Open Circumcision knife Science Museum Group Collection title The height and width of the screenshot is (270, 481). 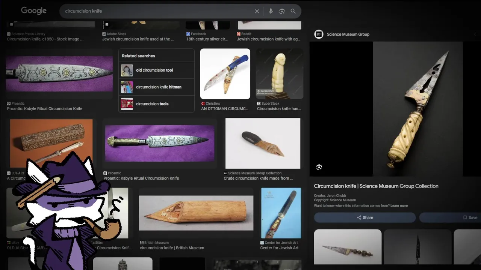point(376,186)
